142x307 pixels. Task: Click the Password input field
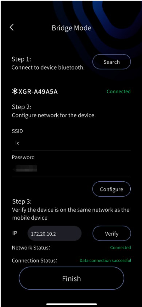pyautogui.click(x=71, y=168)
